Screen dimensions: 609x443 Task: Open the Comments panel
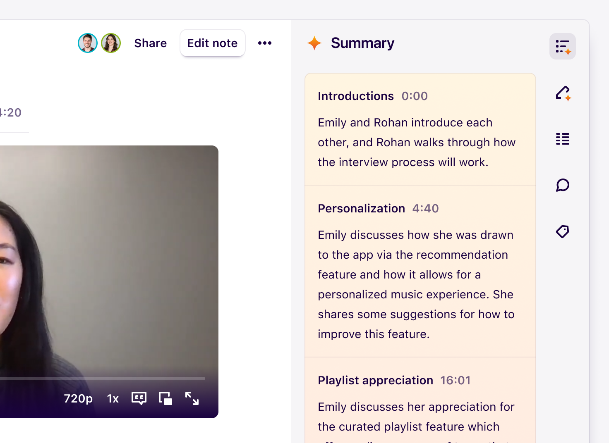click(562, 185)
